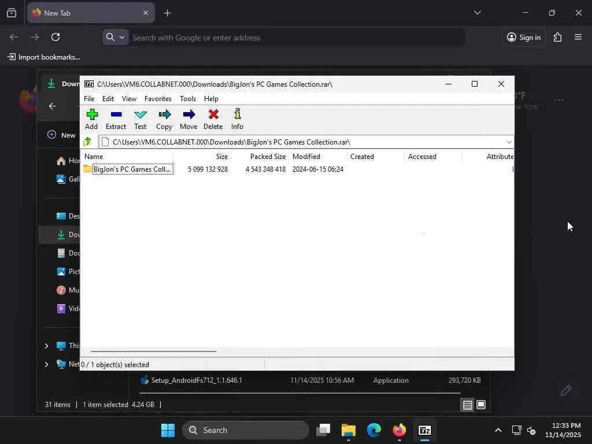Open the Windows Start menu
The width and height of the screenshot is (592, 444).
pyautogui.click(x=168, y=430)
